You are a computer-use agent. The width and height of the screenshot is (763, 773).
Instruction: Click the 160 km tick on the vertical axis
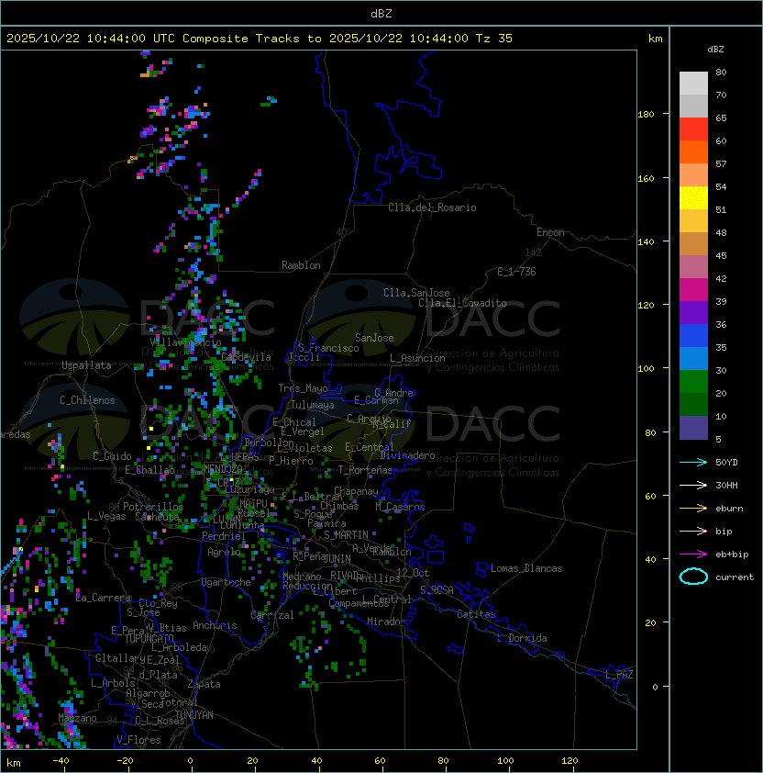click(x=647, y=178)
